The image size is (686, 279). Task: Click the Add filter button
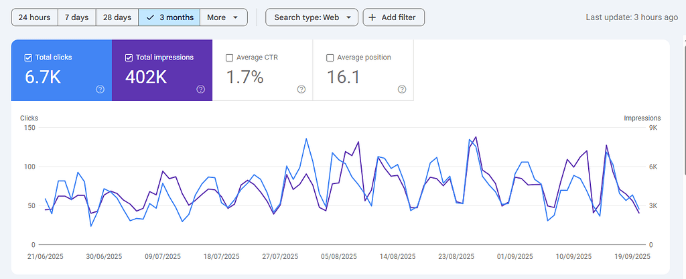[393, 17]
